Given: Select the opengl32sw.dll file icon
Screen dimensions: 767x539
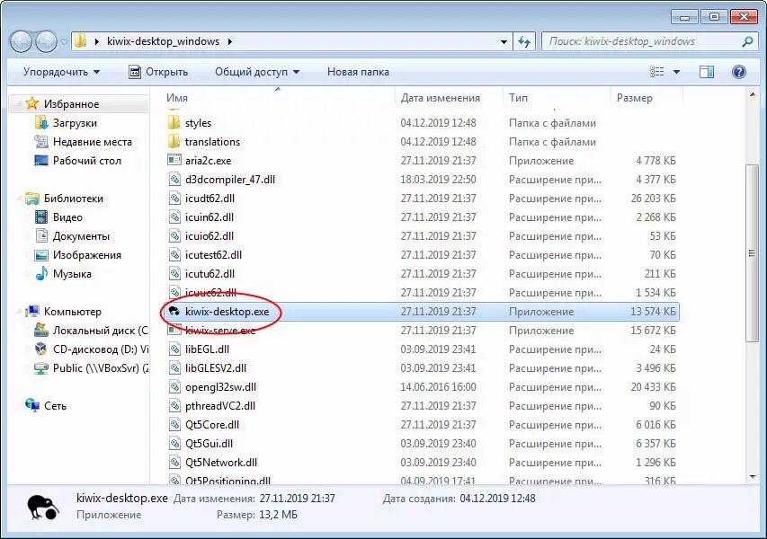Looking at the screenshot, I should pyautogui.click(x=174, y=387).
